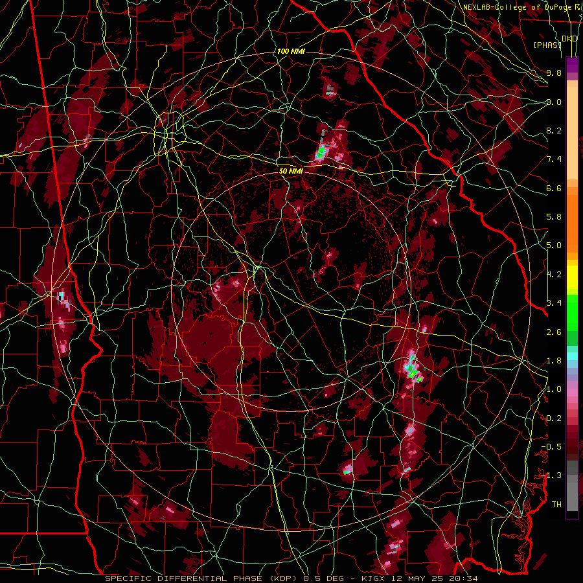Click the TH threshold label on scale
Screen dimensions: 583x583
(556, 505)
